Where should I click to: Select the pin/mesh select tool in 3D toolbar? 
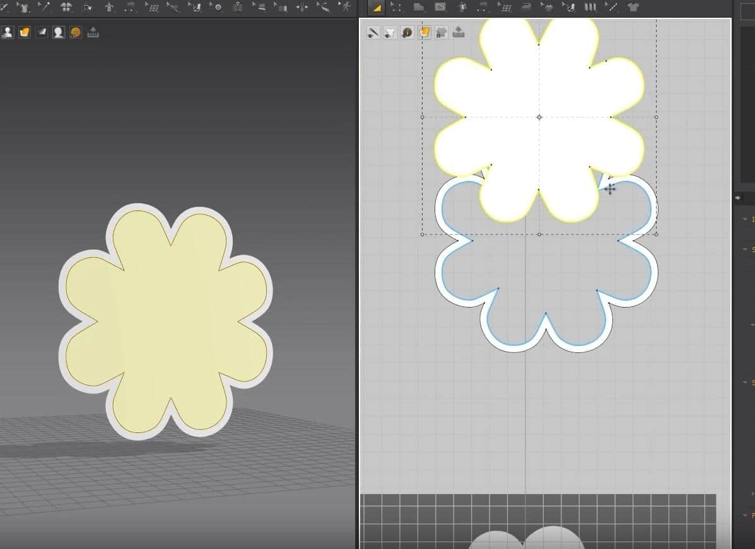click(x=44, y=7)
